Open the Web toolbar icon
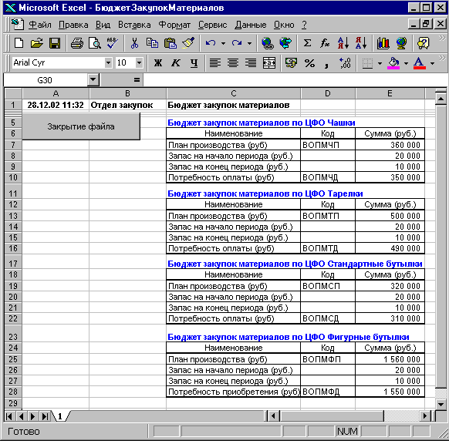The width and height of the screenshot is (449, 444). (x=285, y=43)
